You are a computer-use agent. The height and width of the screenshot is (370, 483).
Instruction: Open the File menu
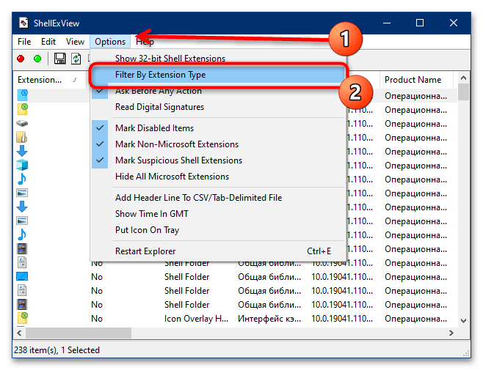[24, 42]
